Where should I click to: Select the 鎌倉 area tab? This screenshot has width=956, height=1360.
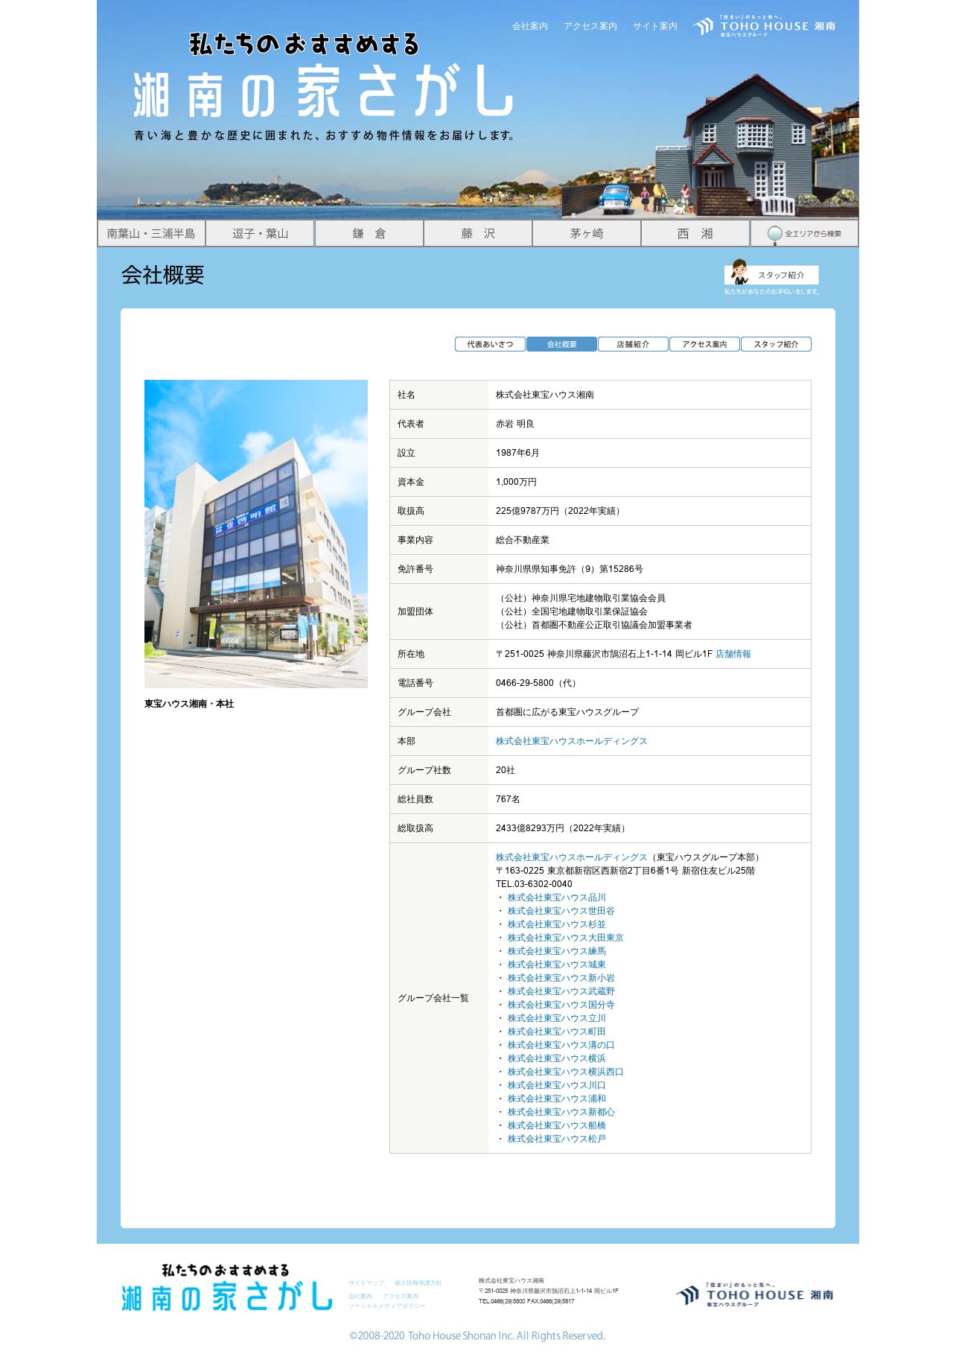[369, 234]
